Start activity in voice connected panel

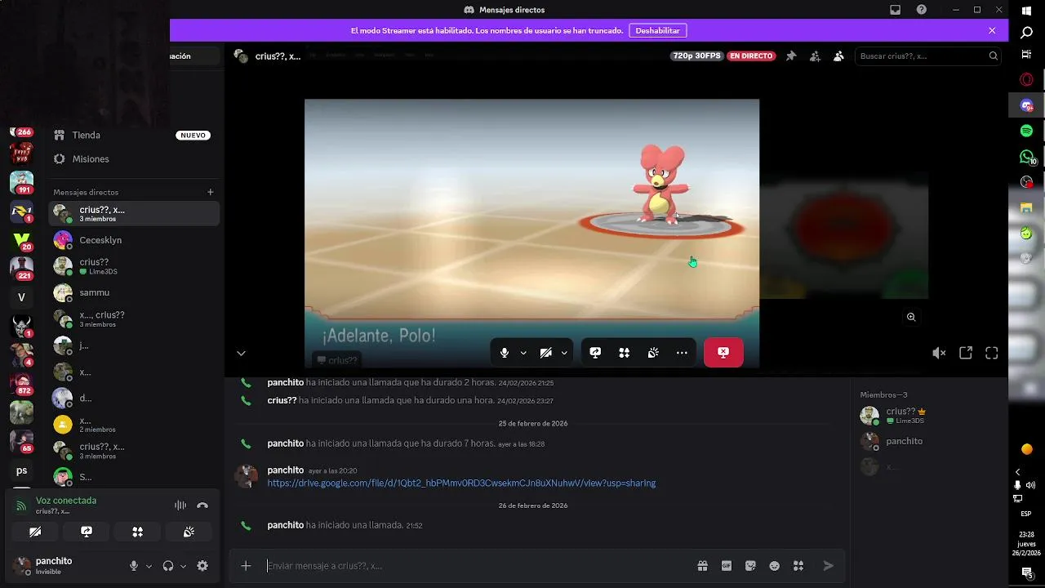[x=138, y=532]
